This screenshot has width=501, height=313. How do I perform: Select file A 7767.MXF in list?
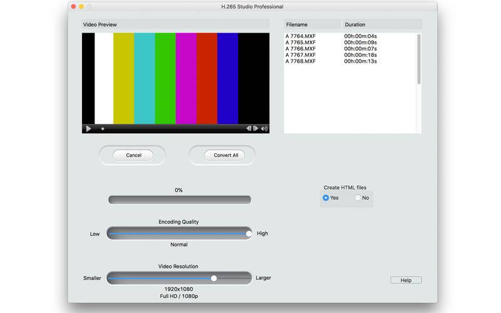tap(301, 55)
